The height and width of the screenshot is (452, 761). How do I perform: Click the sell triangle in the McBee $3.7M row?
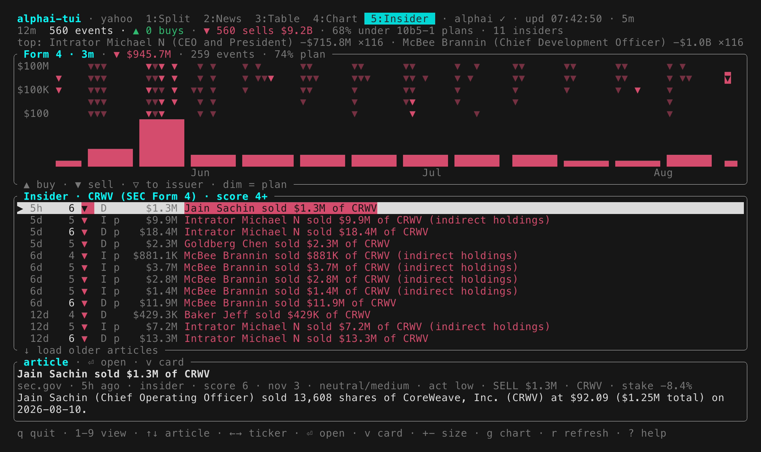click(x=85, y=268)
